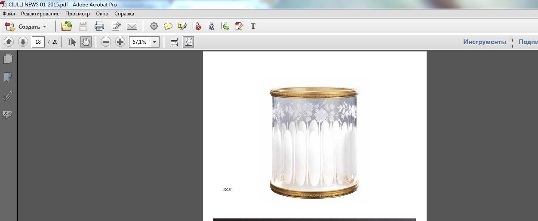
Task: Open Bookmarks panel in sidebar
Action: tap(8, 77)
